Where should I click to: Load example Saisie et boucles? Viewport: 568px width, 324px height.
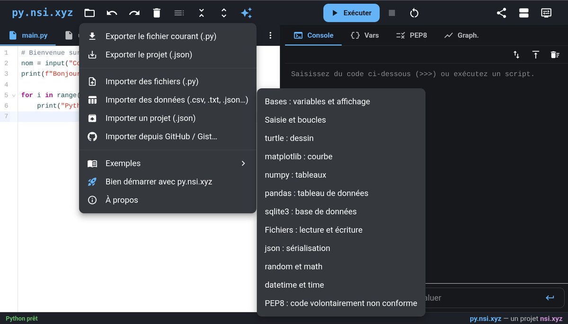[x=341, y=120]
